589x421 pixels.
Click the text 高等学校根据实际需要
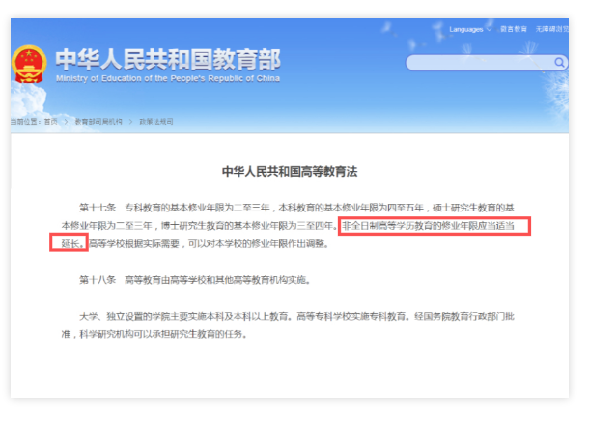[x=134, y=244]
